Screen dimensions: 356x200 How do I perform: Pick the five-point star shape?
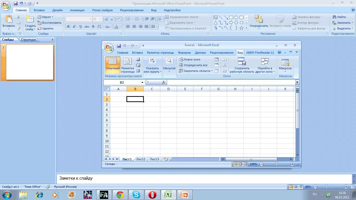point(241,28)
